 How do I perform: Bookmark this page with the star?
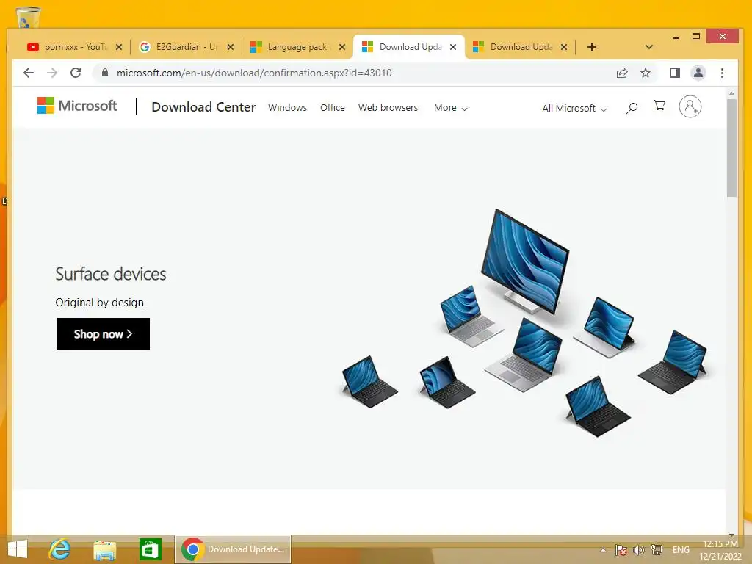(646, 73)
